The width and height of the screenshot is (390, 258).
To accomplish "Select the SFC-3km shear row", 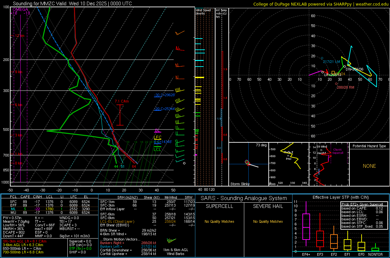I will pyautogui.click(x=147, y=205).
